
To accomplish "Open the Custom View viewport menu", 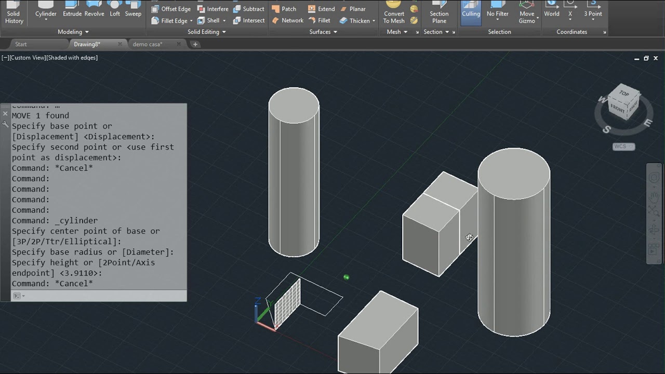I will click(x=28, y=58).
